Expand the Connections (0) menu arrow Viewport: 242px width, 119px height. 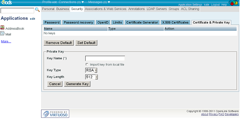83,2
